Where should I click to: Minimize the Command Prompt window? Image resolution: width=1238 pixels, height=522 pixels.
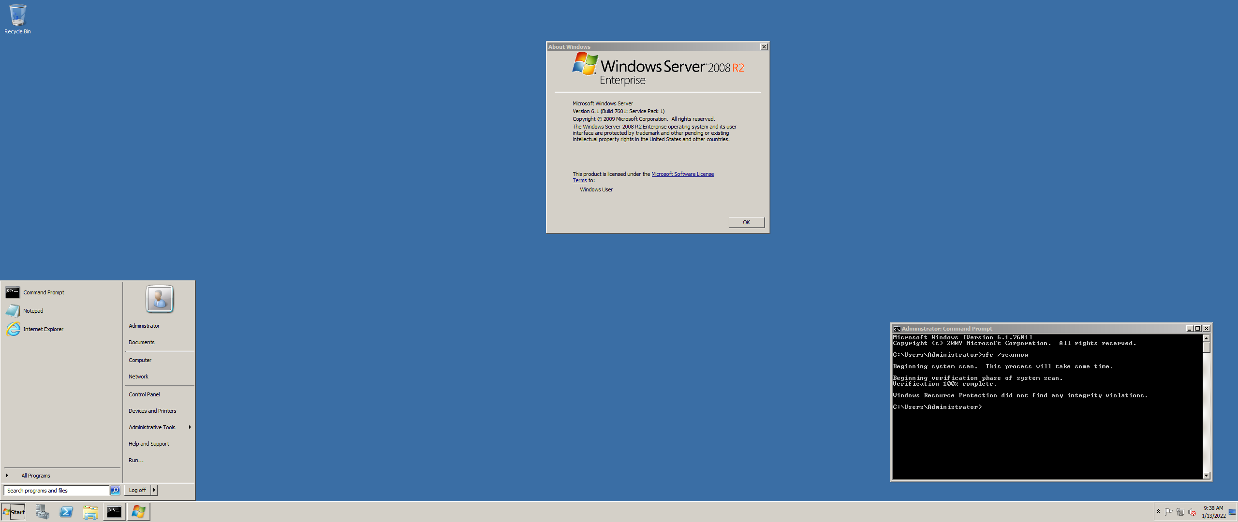pos(1189,329)
